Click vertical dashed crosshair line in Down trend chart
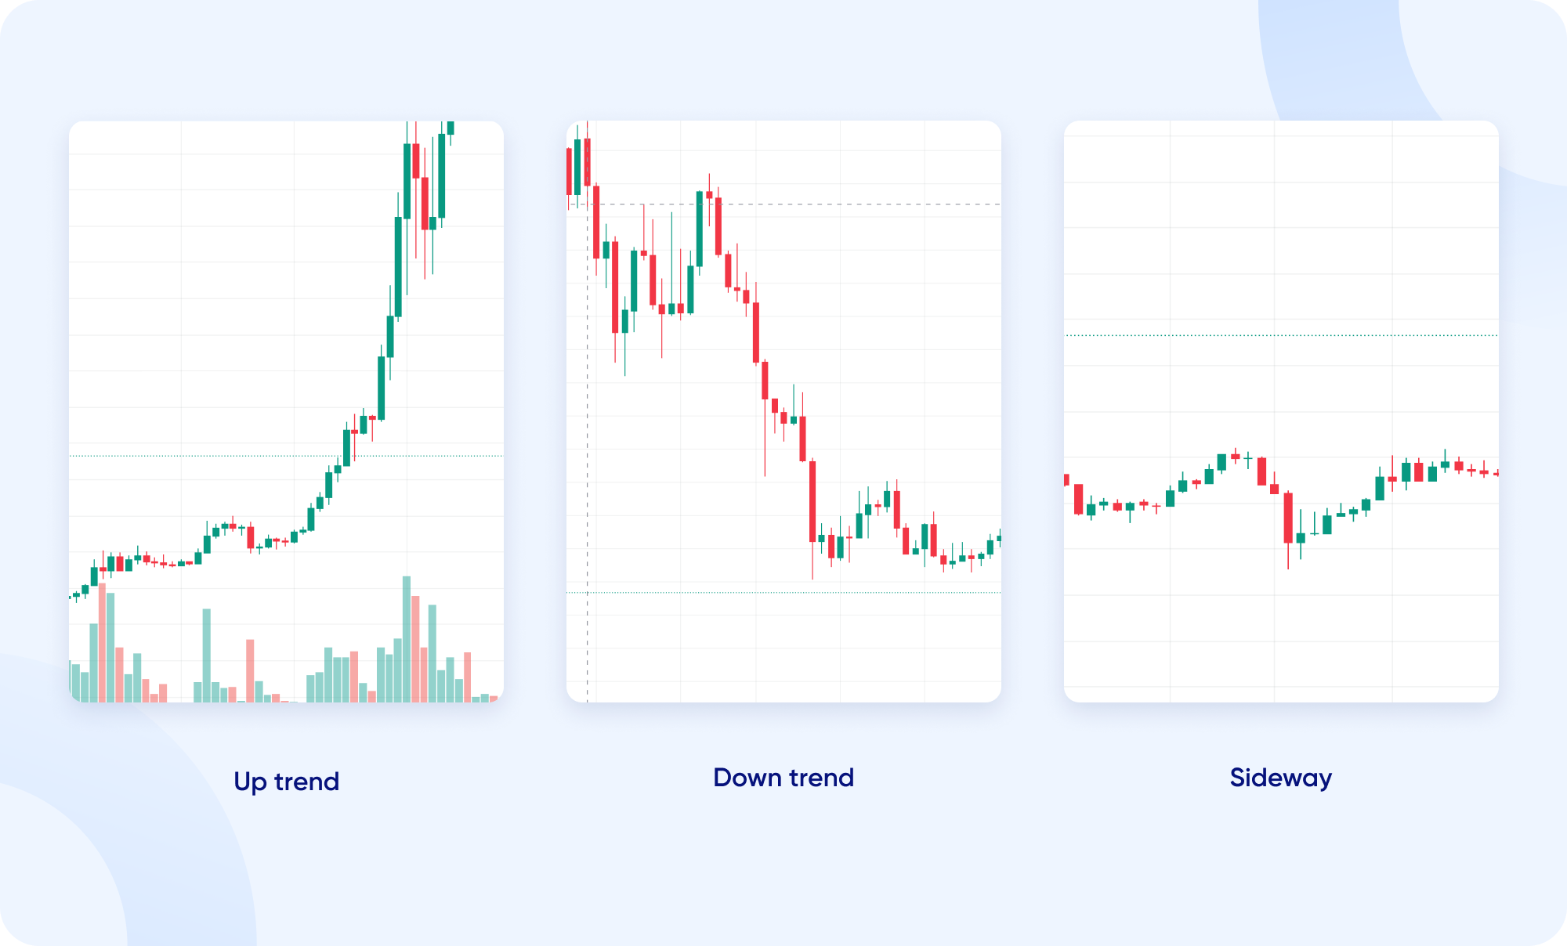 click(588, 470)
